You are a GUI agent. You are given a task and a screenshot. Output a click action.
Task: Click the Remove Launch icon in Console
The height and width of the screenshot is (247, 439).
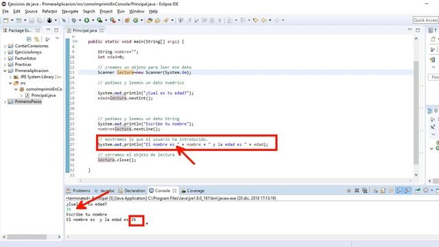[357, 191]
